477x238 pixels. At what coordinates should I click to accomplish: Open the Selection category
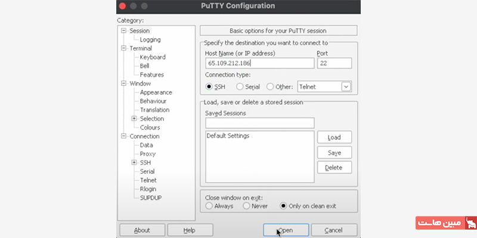pyautogui.click(x=152, y=118)
